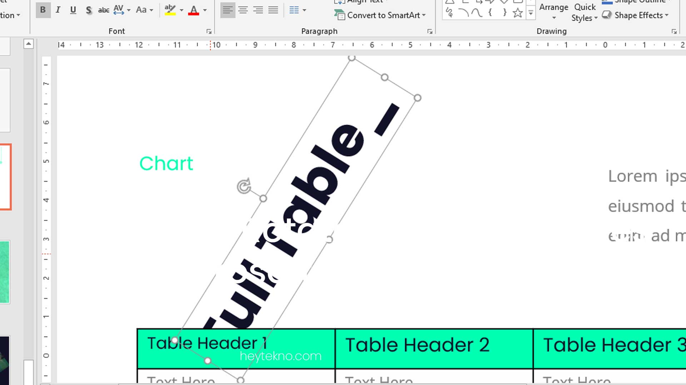
Task: Apply text shadow effect
Action: click(x=89, y=10)
